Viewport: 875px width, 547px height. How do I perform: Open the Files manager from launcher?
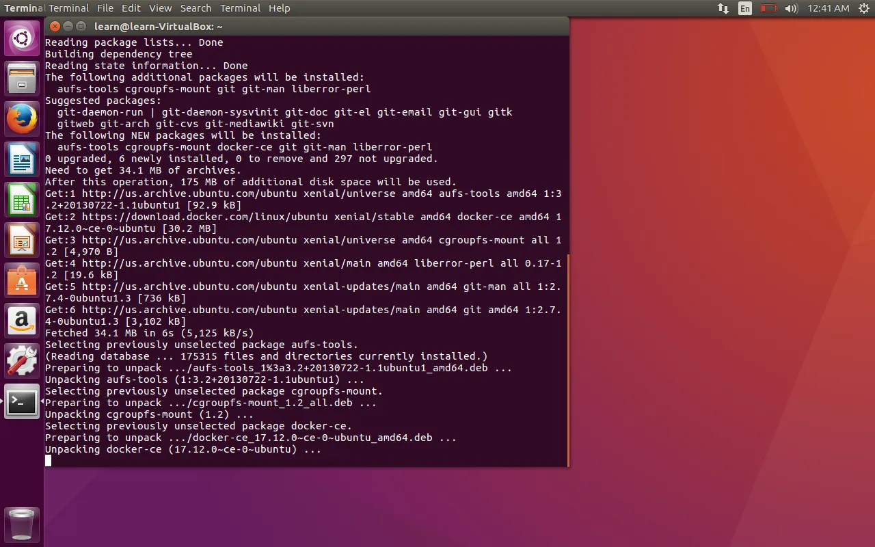(22, 78)
